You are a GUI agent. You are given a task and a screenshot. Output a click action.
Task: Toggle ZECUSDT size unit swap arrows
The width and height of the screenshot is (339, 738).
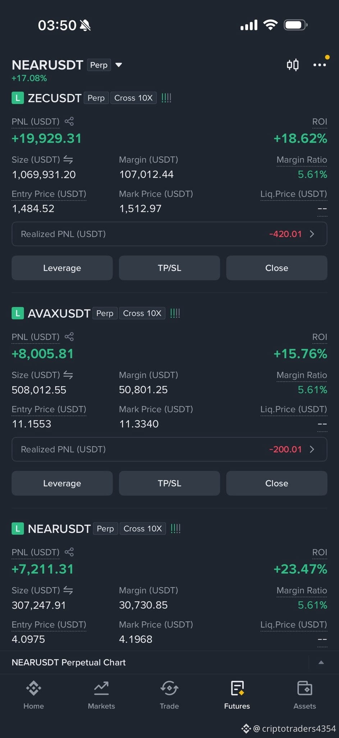pyautogui.click(x=68, y=160)
